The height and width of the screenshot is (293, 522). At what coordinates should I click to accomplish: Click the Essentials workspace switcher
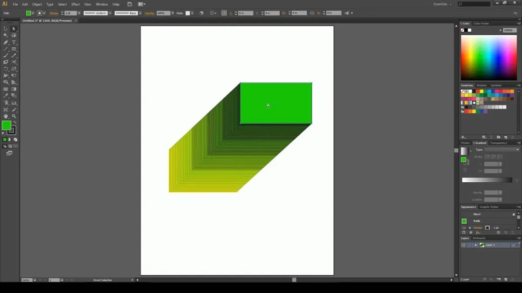[442, 4]
